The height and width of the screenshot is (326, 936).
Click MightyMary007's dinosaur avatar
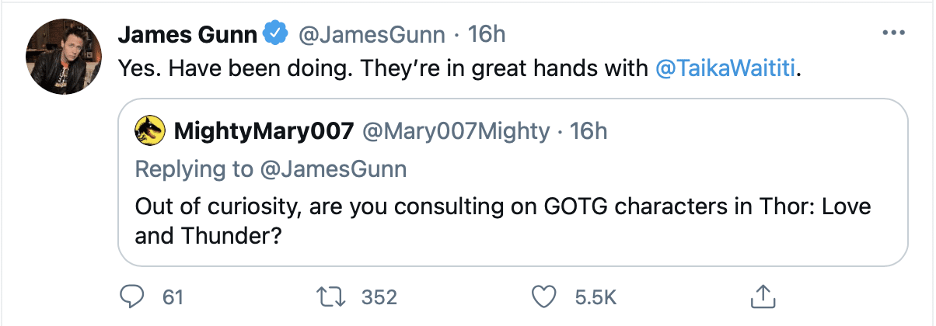point(148,131)
